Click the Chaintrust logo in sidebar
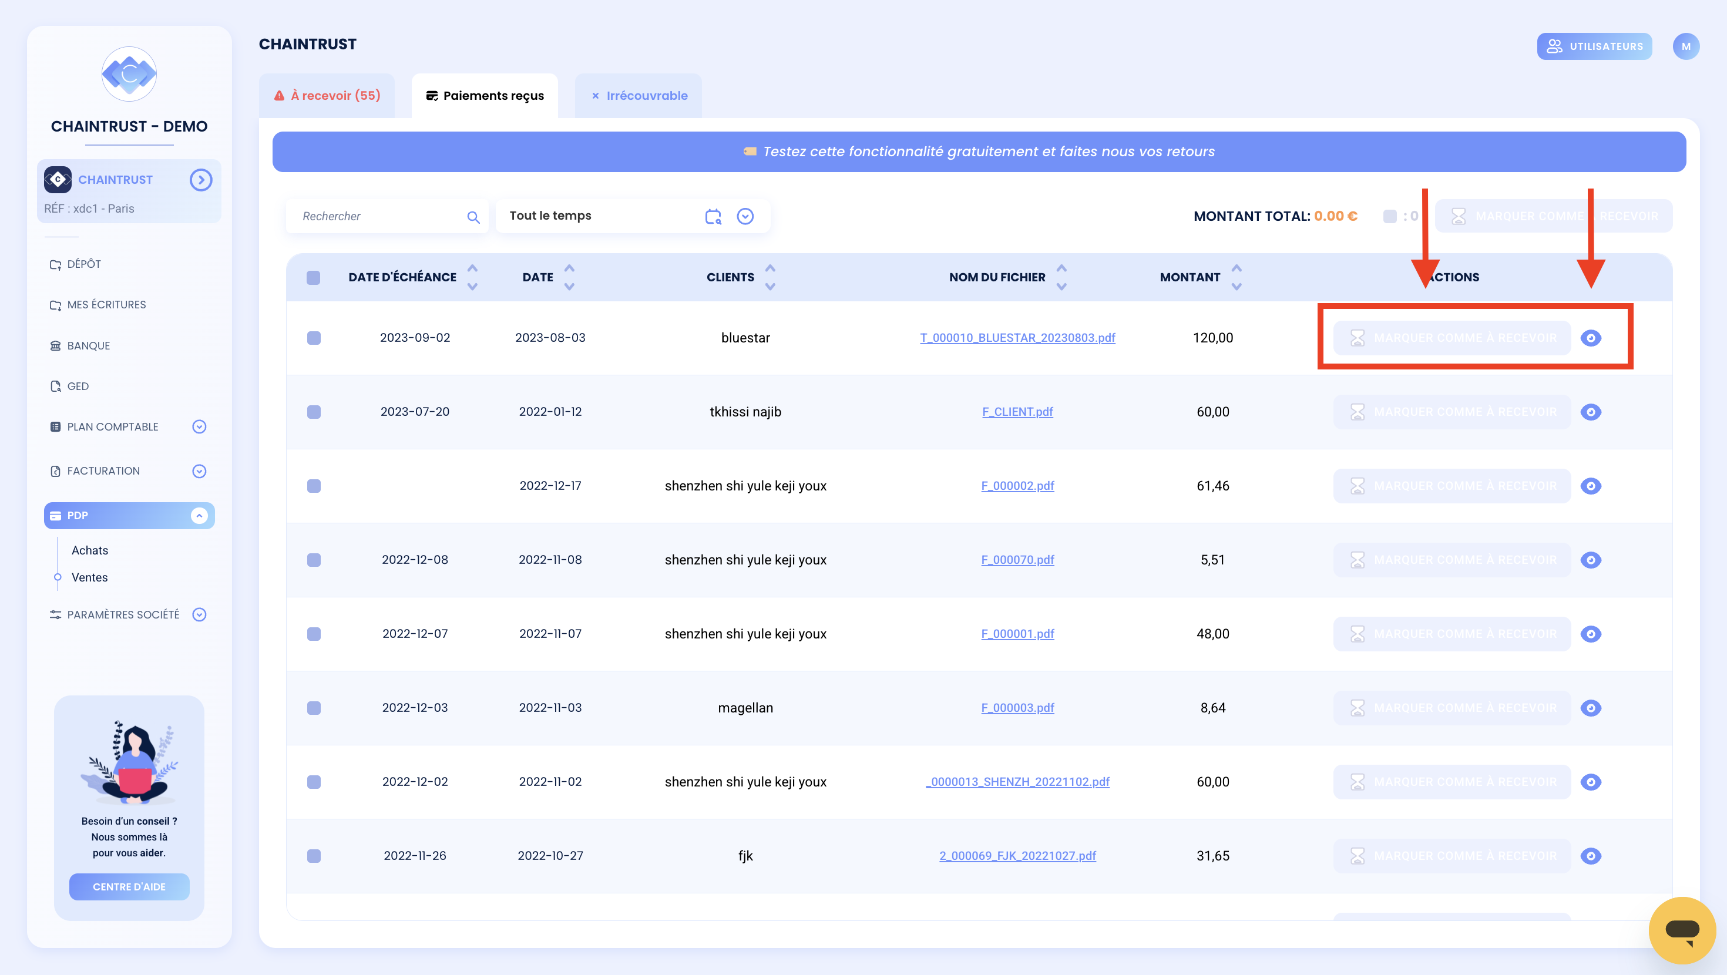 pyautogui.click(x=129, y=74)
